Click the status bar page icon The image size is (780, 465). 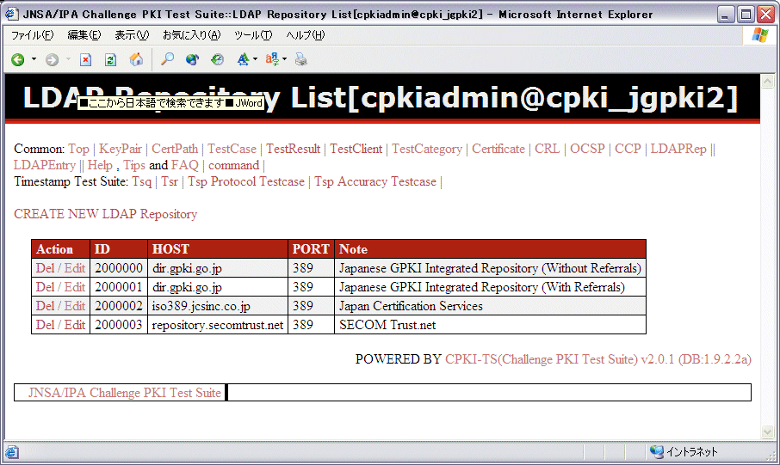click(12, 452)
